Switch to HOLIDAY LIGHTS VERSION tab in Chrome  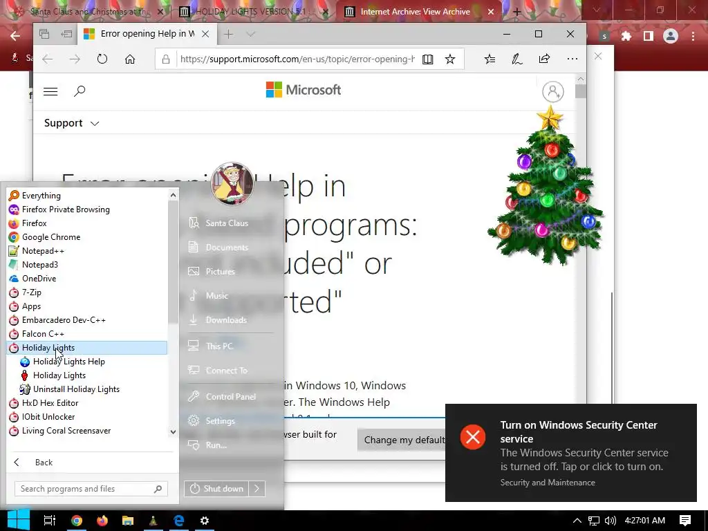coord(251,12)
